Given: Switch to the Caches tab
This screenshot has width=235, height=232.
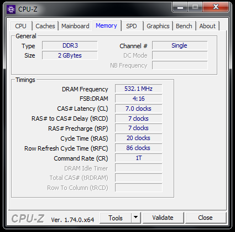Looking at the screenshot, I should (x=45, y=26).
